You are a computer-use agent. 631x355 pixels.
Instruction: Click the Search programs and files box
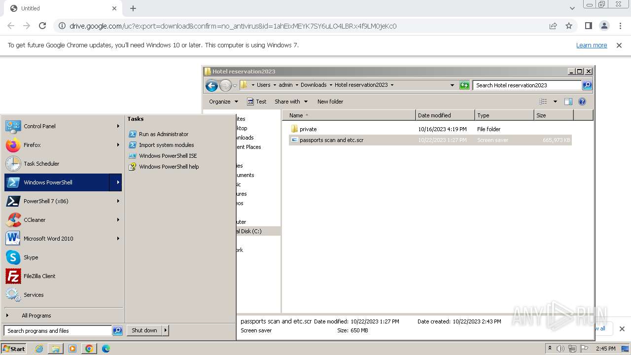[58, 331]
